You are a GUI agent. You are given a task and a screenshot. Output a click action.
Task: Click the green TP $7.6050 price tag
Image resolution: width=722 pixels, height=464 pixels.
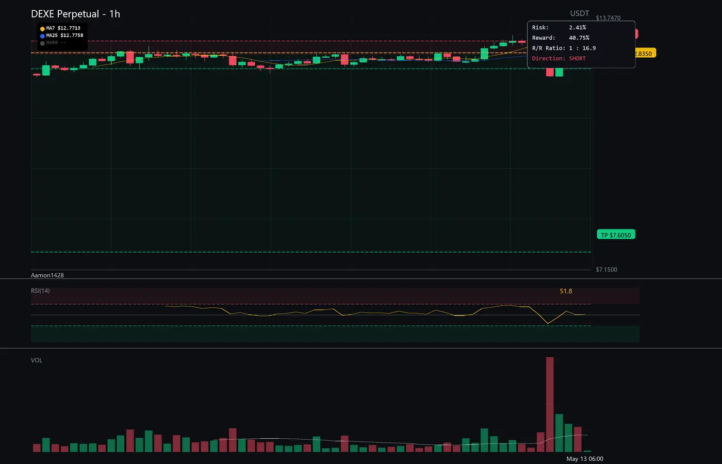[616, 235]
